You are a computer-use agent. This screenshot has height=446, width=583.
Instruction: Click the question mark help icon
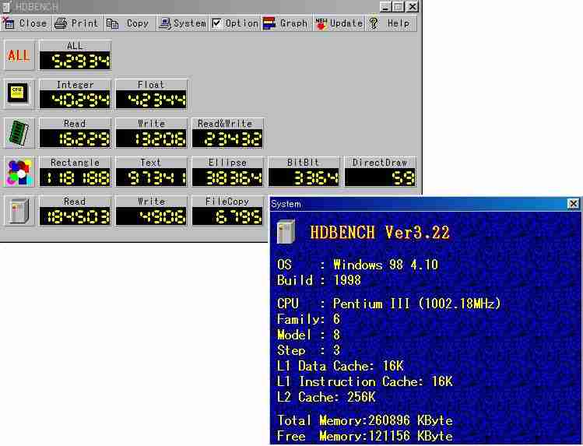tap(374, 23)
